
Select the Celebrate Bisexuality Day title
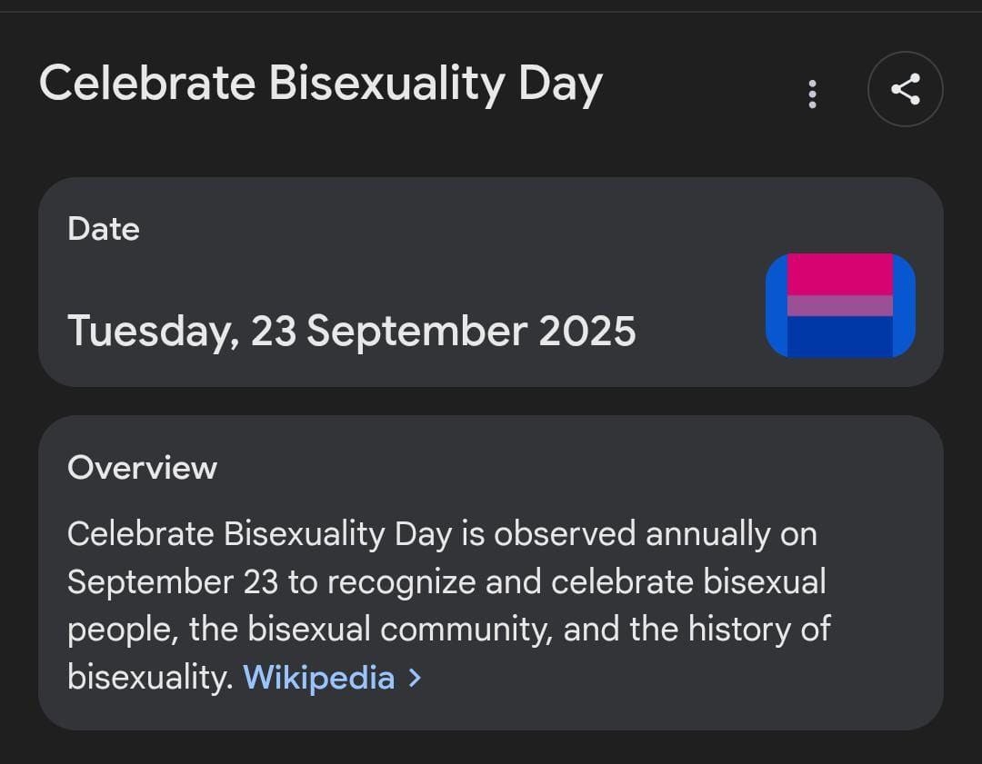tap(320, 84)
